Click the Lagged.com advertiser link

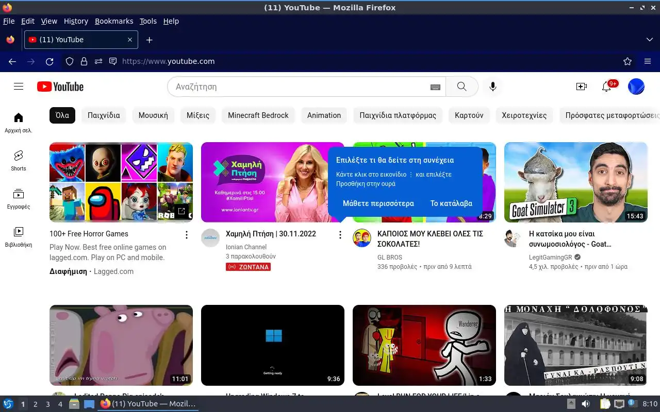113,271
